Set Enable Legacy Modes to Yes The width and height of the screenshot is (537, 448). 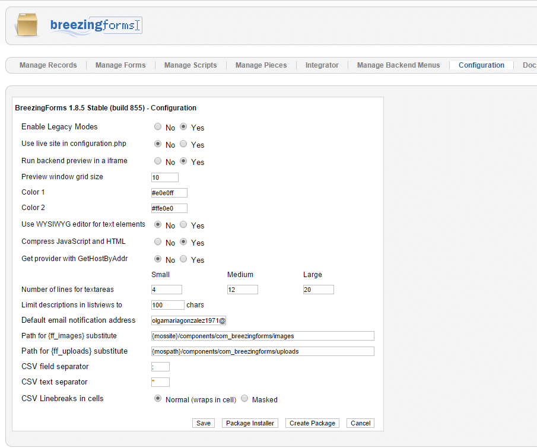183,127
